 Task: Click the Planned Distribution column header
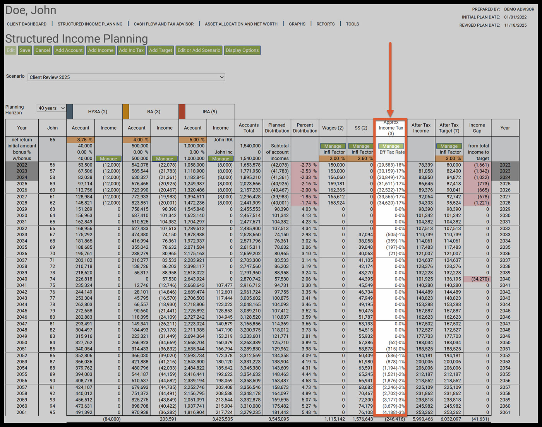(277, 128)
